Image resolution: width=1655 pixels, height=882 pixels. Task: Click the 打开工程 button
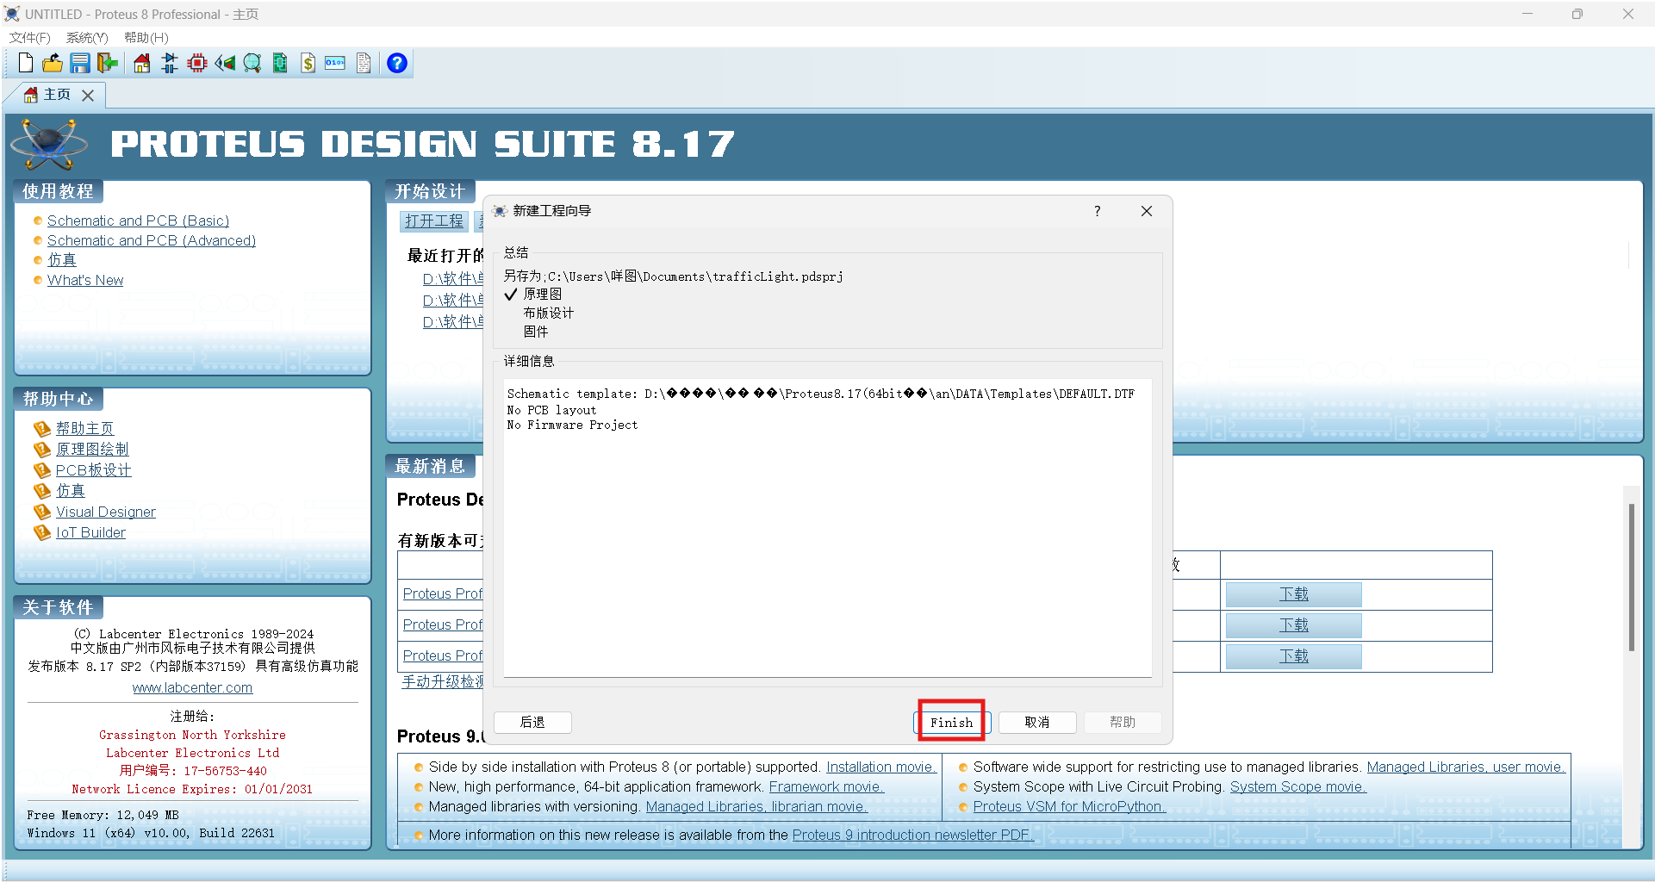click(x=434, y=221)
